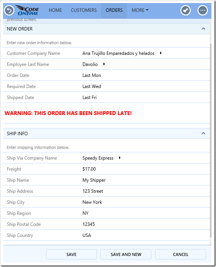216x267 pixels.
Task: Select the ORDERS tab
Action: (x=114, y=10)
